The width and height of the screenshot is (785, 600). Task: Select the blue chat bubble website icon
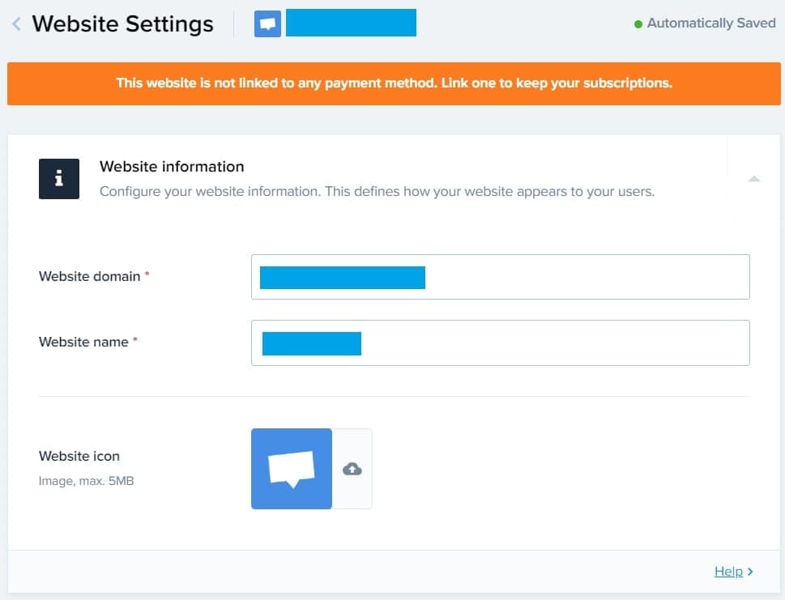(292, 469)
